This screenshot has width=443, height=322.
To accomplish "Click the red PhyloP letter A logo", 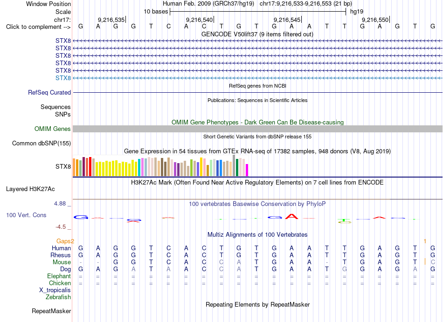I will pos(291,217).
